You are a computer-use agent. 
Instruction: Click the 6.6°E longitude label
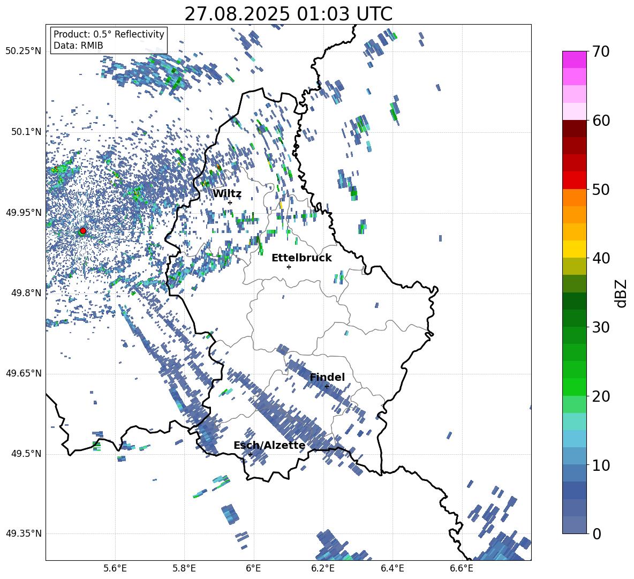pos(462,568)
